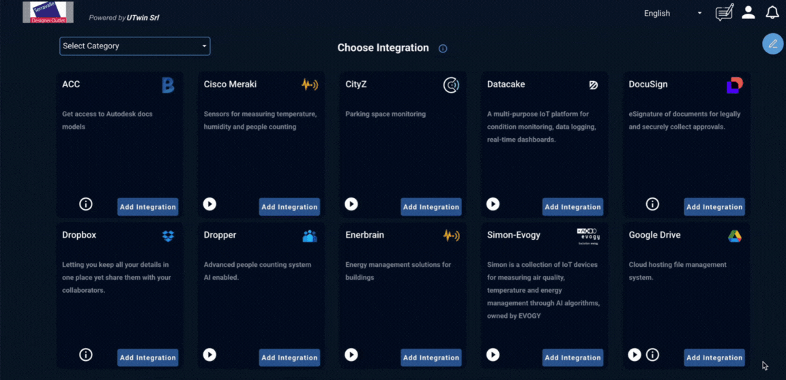Image resolution: width=786 pixels, height=380 pixels.
Task: Show info for Google Drive integration
Action: 652,355
